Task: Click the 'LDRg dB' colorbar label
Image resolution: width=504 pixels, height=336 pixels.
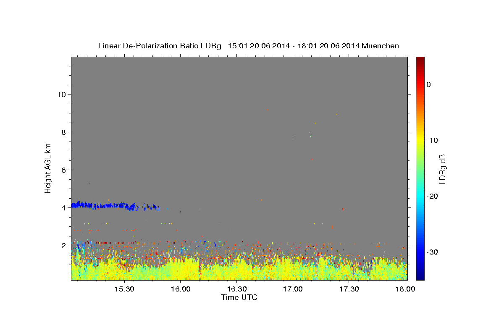Action: (x=442, y=168)
